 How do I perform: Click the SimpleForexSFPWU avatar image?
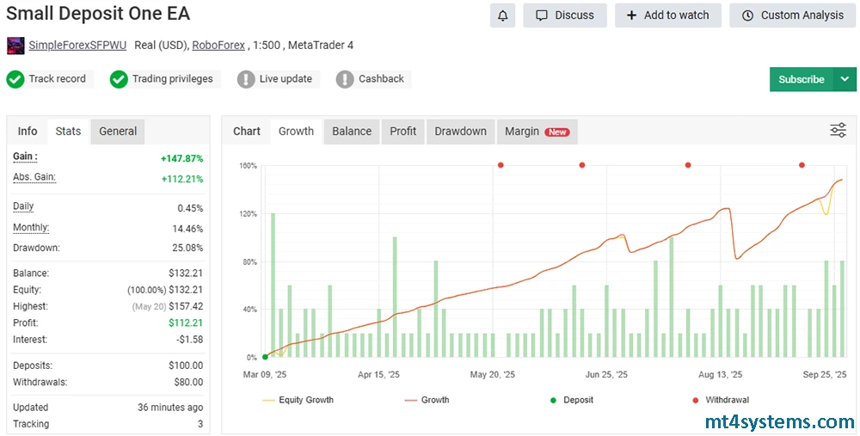[15, 46]
